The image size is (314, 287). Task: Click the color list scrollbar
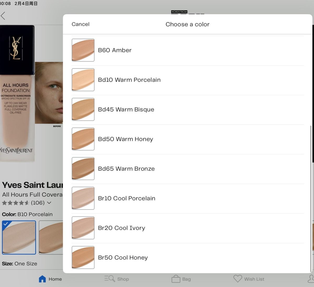coord(311,199)
